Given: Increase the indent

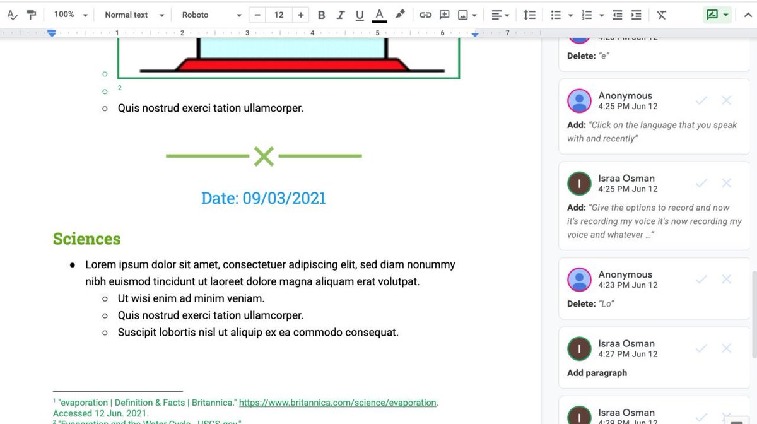Looking at the screenshot, I should (x=637, y=15).
